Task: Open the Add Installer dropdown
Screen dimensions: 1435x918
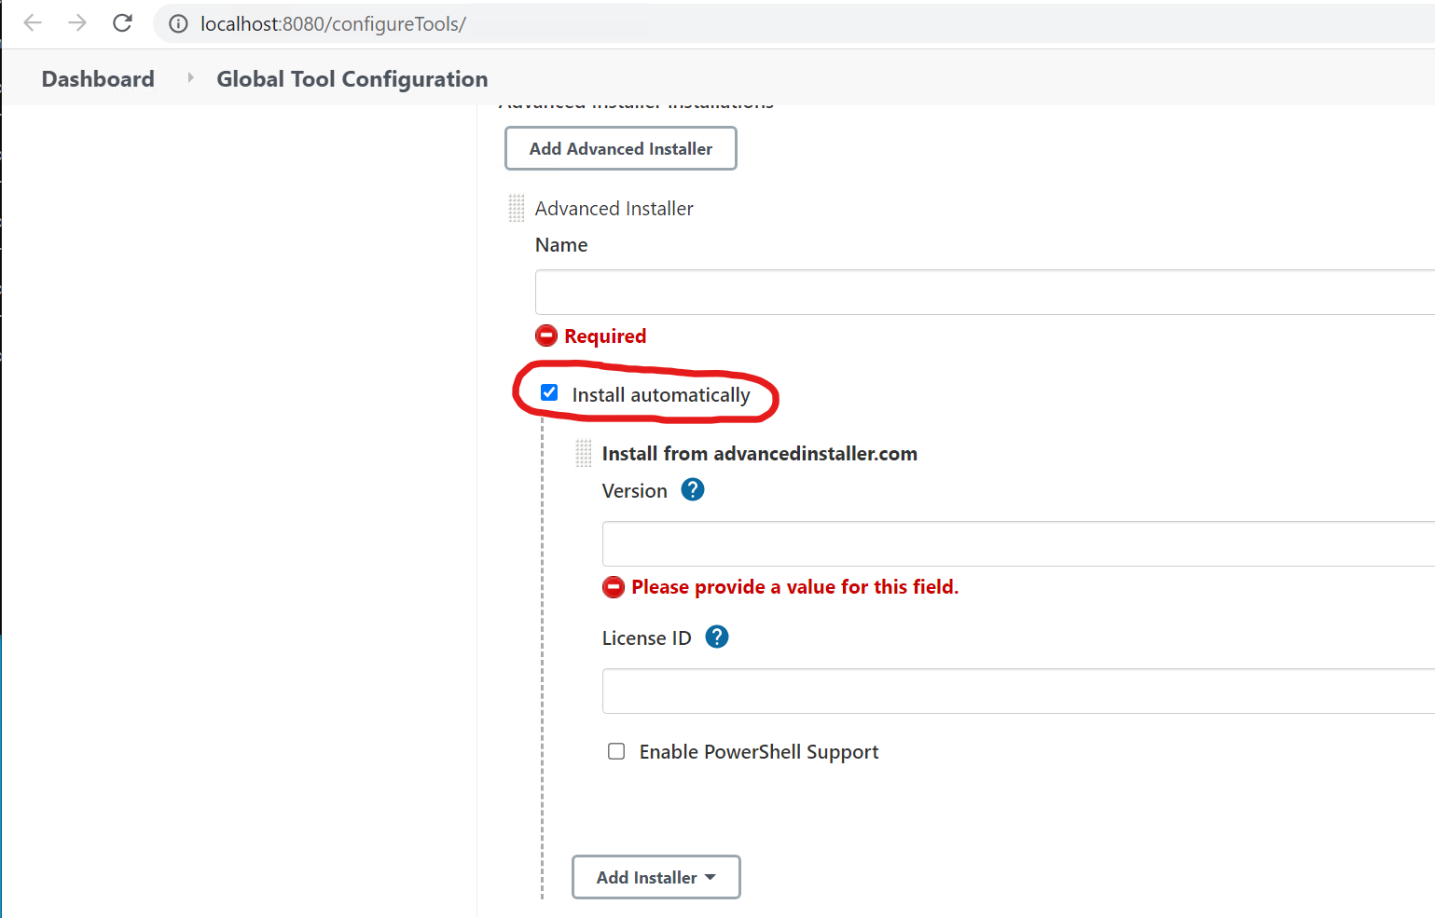Action: point(656,877)
